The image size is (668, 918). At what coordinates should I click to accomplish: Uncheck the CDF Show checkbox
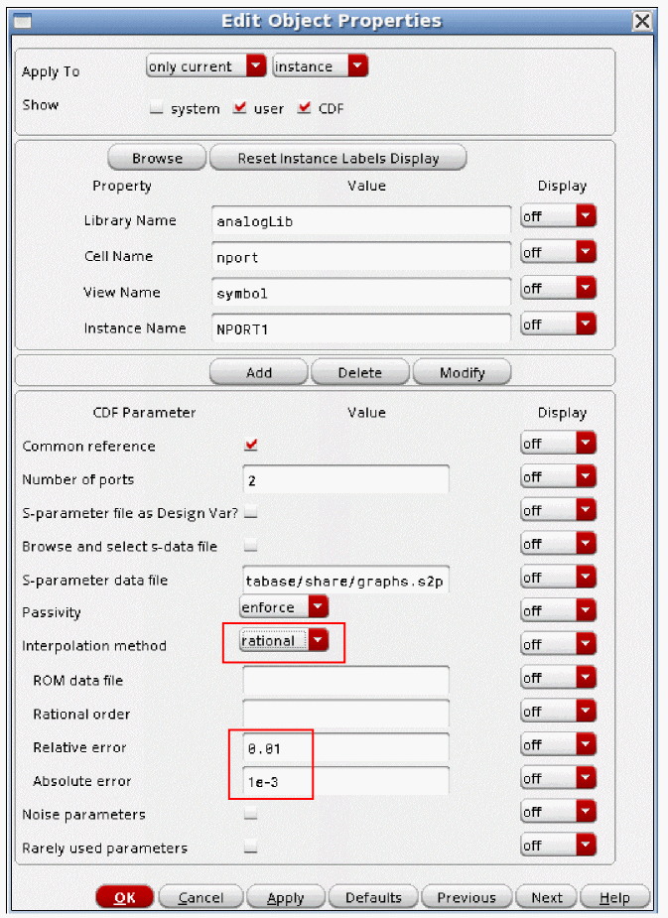point(304,108)
